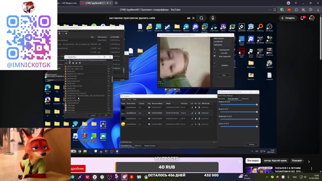Increase camera zoom with plus icon
The width and height of the screenshot is (322, 181).
point(215,63)
